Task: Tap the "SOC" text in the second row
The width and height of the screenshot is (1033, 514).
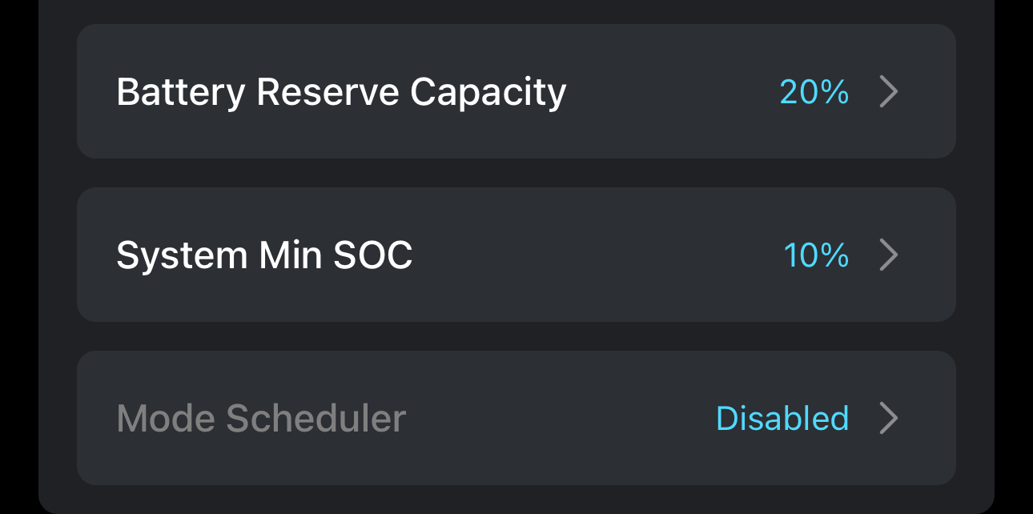Action: (x=372, y=255)
